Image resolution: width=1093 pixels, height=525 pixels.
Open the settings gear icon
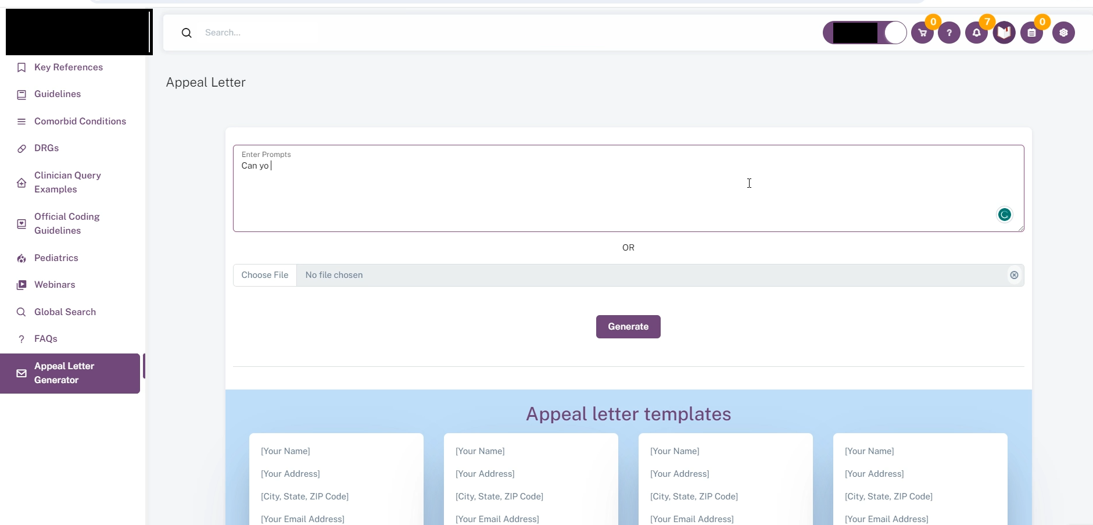point(1064,33)
